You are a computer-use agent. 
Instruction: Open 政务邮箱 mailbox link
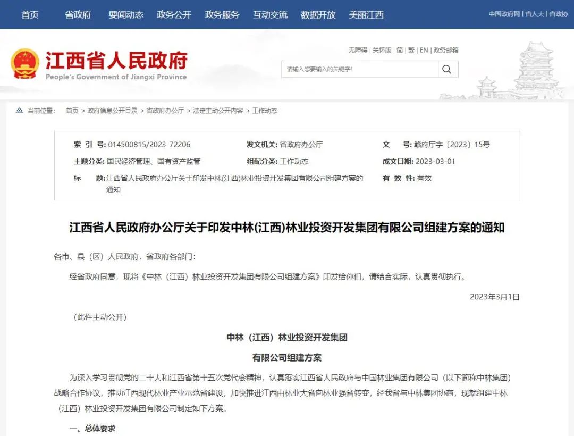(x=446, y=50)
